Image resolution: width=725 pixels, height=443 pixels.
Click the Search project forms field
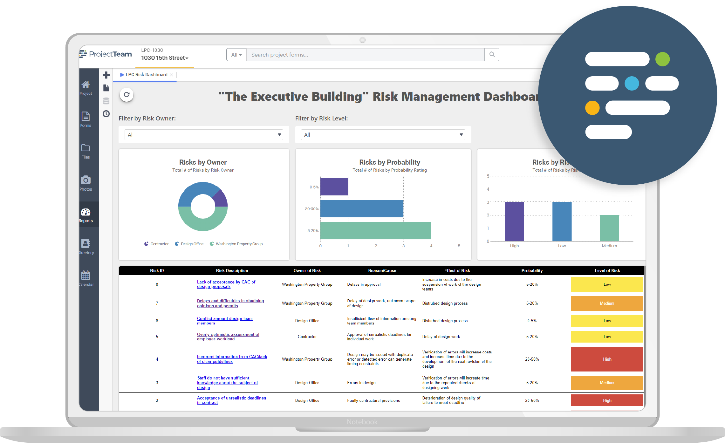pyautogui.click(x=365, y=55)
